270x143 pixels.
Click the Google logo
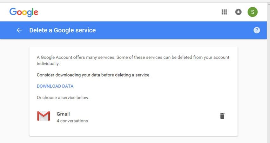pyautogui.click(x=24, y=12)
